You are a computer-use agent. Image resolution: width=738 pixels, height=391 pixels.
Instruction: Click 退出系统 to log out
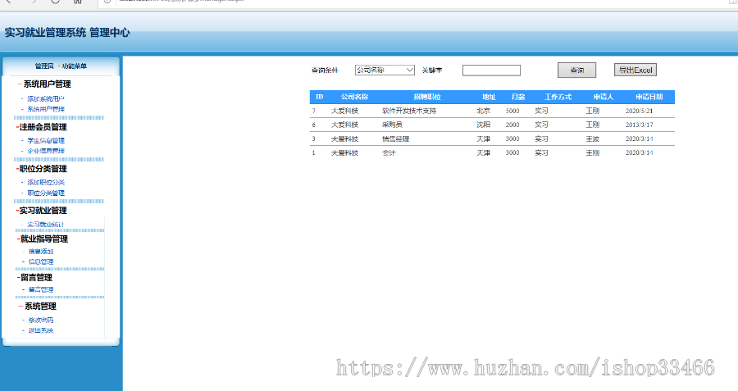click(41, 331)
